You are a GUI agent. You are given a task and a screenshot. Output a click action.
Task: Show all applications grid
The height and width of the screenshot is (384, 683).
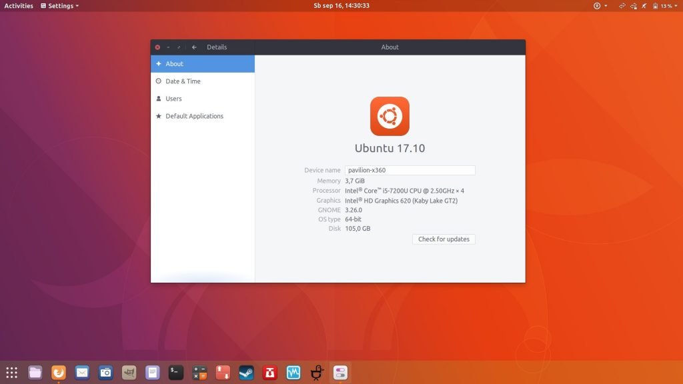point(11,372)
